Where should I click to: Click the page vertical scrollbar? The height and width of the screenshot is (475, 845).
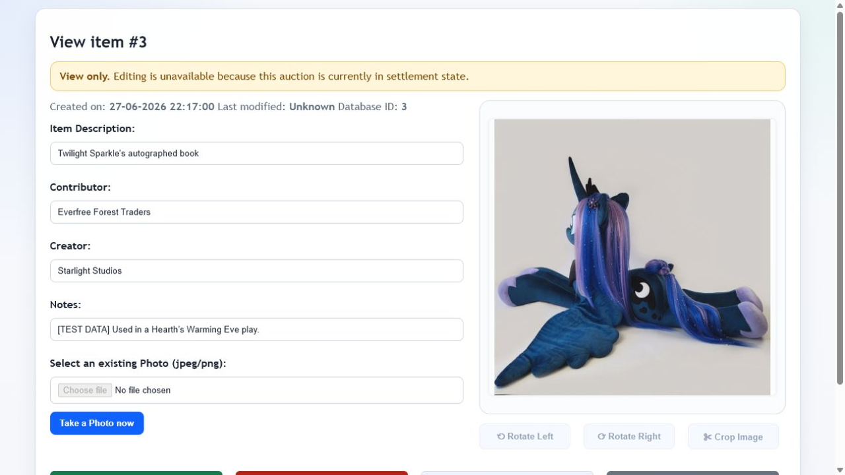(840, 198)
